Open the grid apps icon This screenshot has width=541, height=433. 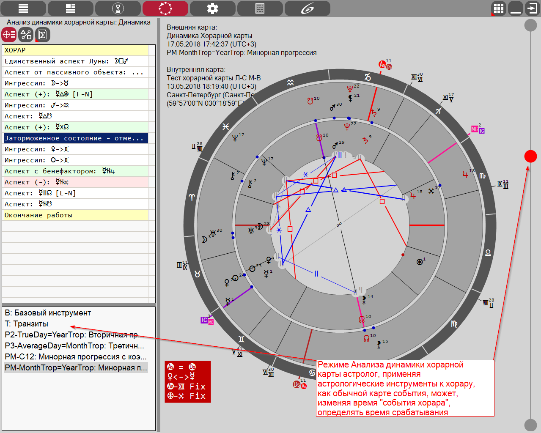(x=499, y=8)
